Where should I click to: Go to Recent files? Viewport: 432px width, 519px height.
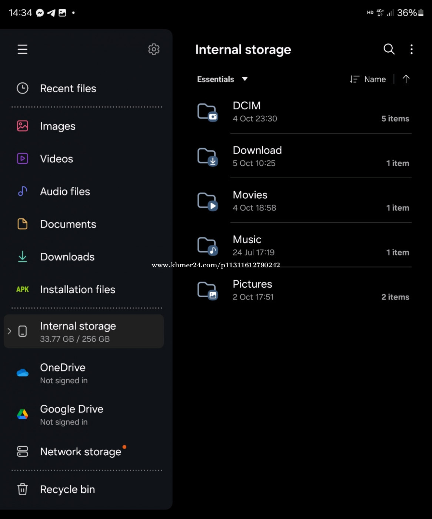click(68, 89)
